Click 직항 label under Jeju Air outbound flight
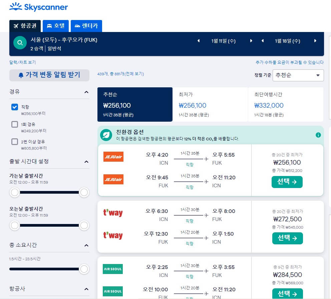Screen dimensions: 331x299 190,164
